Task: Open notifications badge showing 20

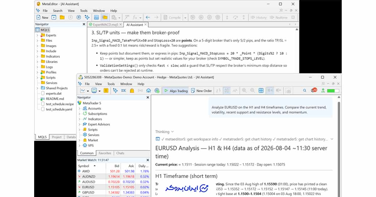Action: click(314, 90)
